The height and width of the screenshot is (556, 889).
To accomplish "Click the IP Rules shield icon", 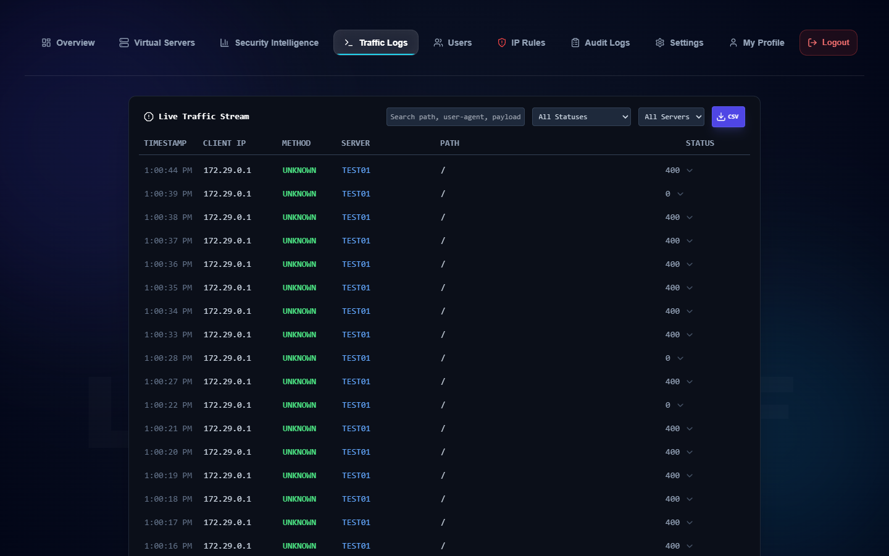I will point(502,43).
